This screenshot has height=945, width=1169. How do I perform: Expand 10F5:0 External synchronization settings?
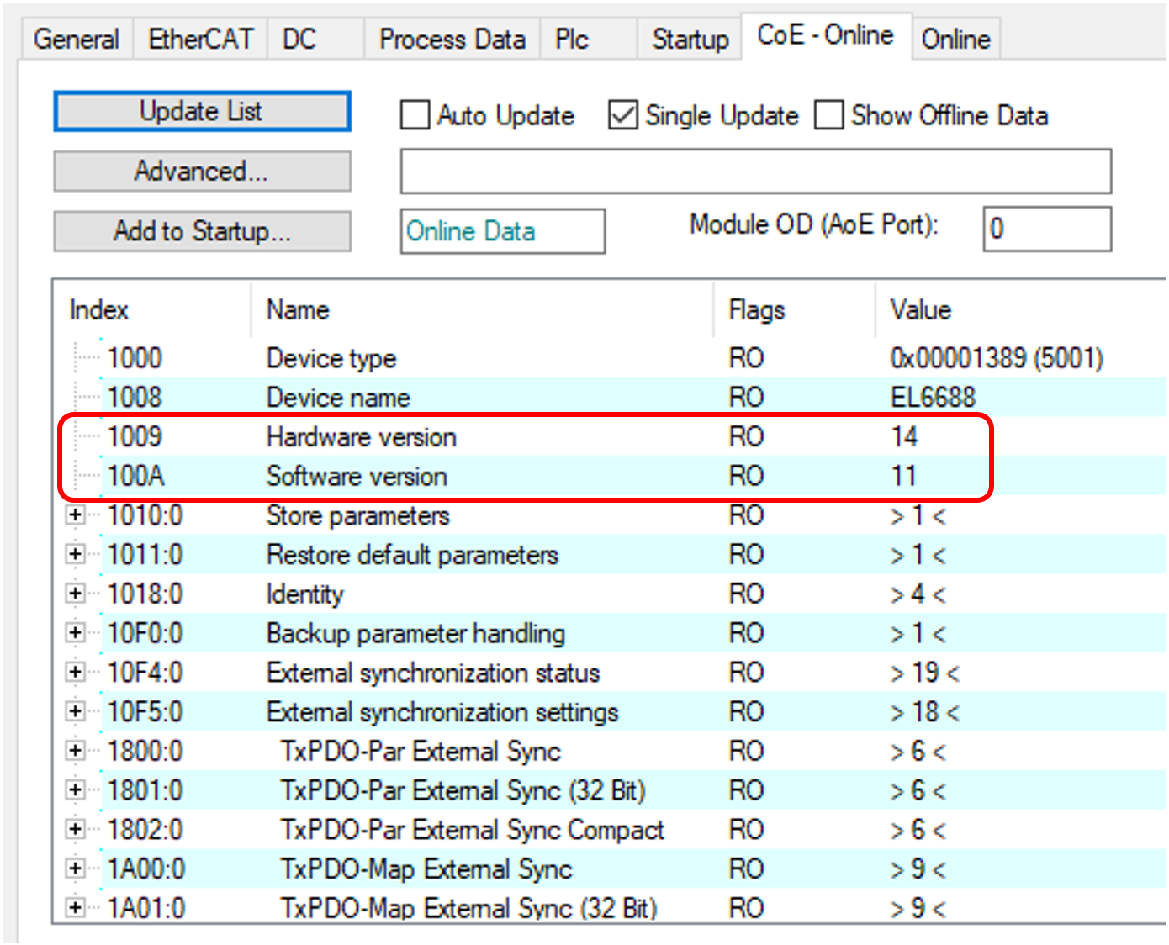76,712
